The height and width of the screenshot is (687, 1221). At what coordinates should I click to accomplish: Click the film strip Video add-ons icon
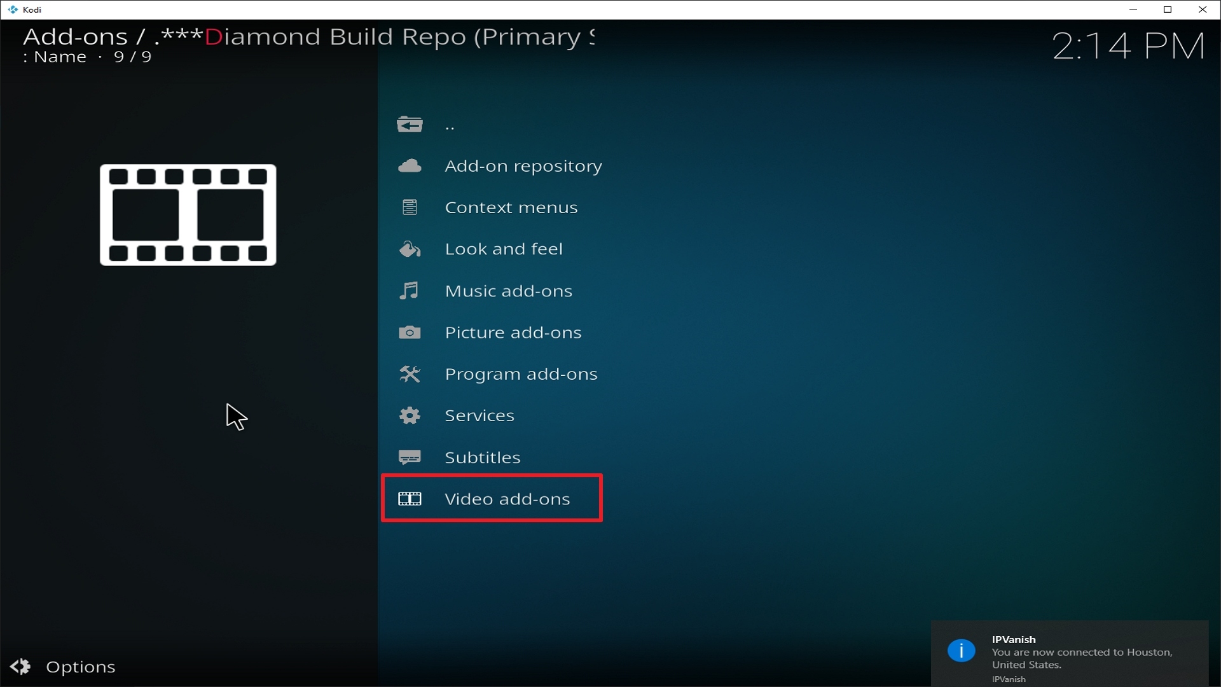click(x=410, y=499)
